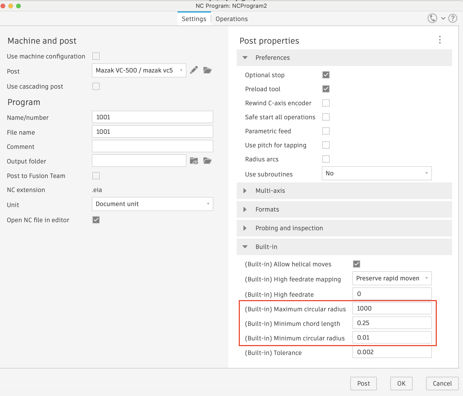Edit the Mazak VC-500 post with pencil icon
This screenshot has height=396, width=463.
click(x=194, y=70)
